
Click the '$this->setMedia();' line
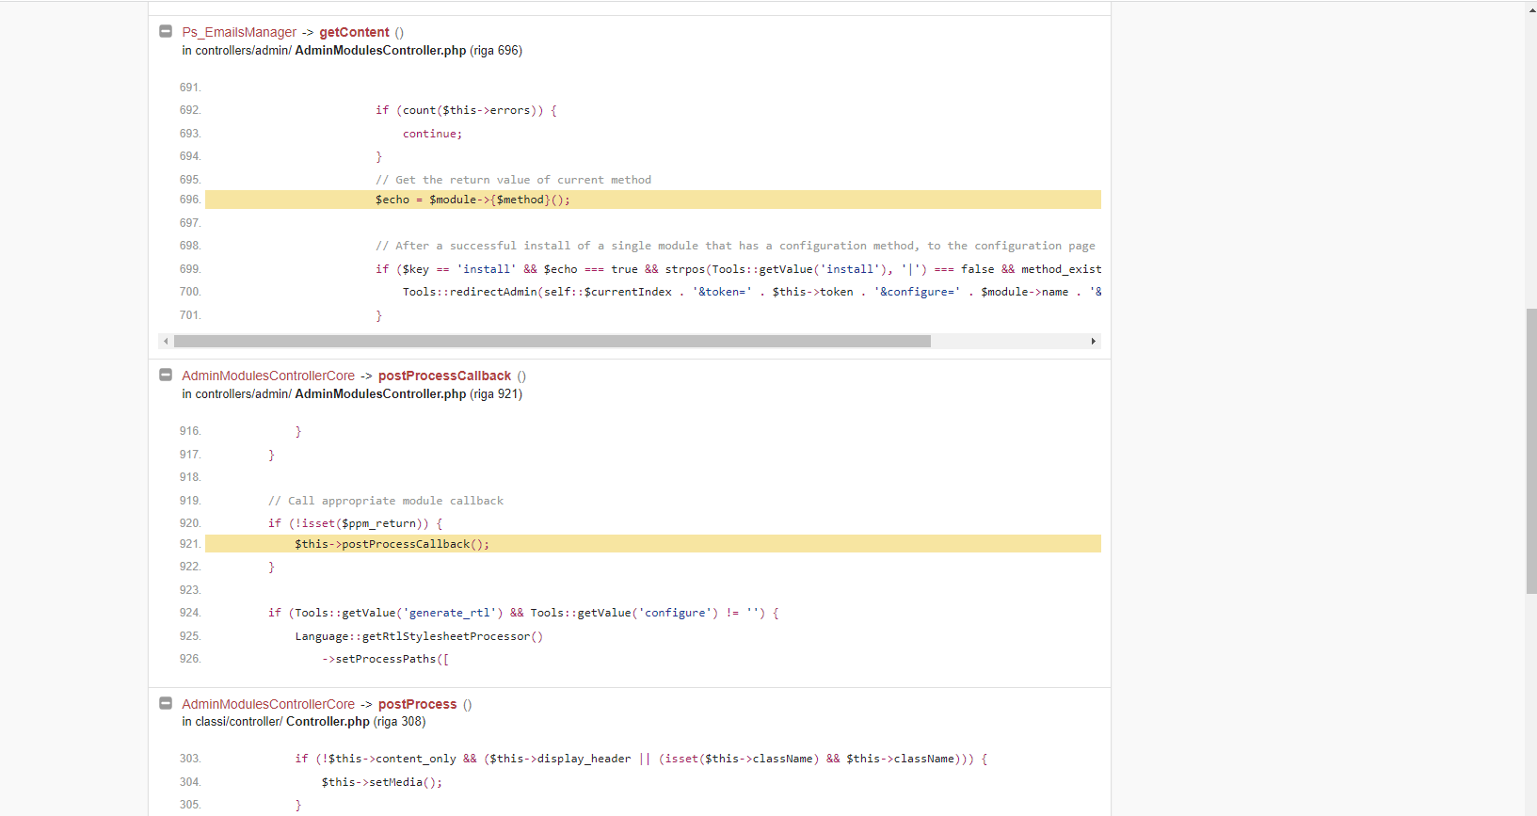click(x=381, y=782)
